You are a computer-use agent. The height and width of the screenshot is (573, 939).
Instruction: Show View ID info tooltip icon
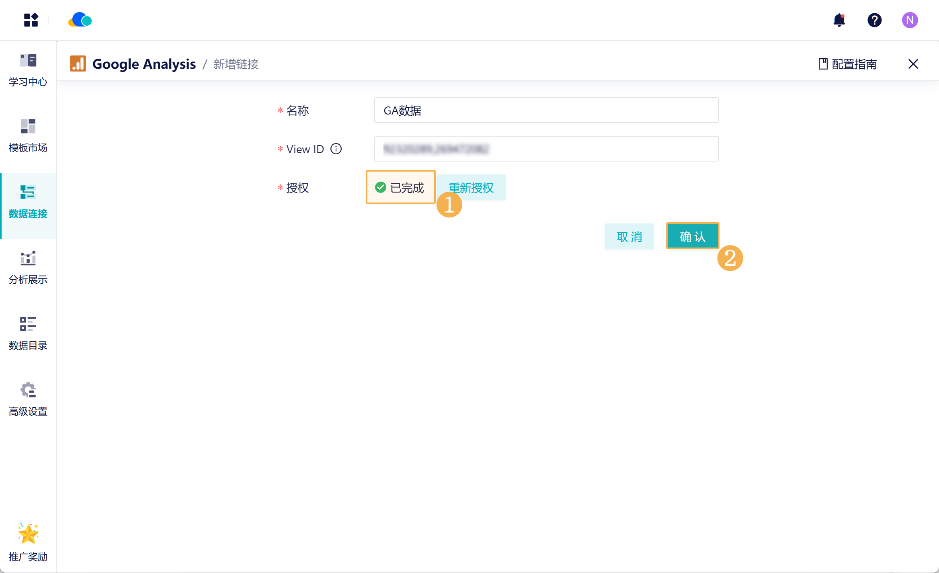pyautogui.click(x=336, y=149)
